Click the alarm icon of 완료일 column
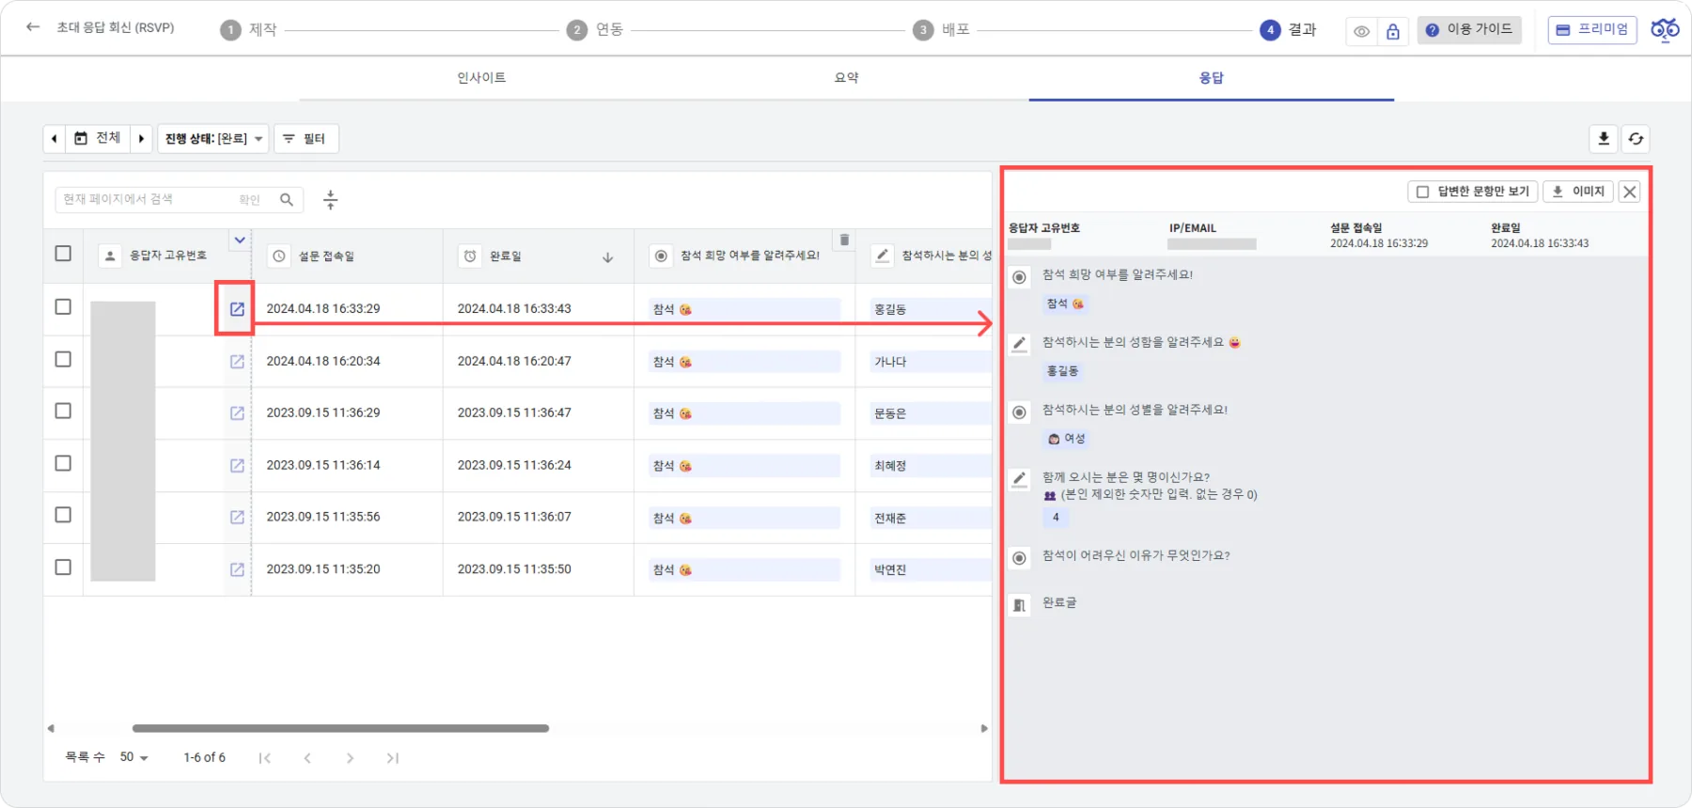The image size is (1692, 808). pos(470,256)
